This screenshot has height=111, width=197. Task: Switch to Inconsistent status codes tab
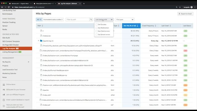tap(53, 19)
